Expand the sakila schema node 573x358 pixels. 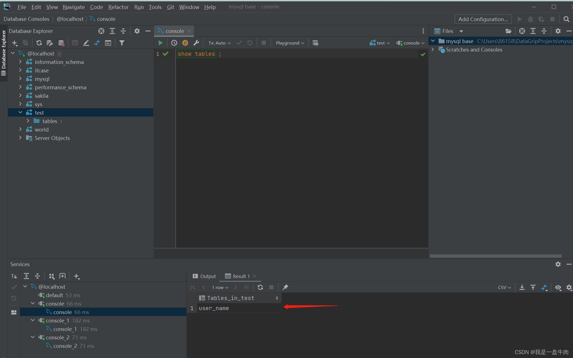point(20,96)
